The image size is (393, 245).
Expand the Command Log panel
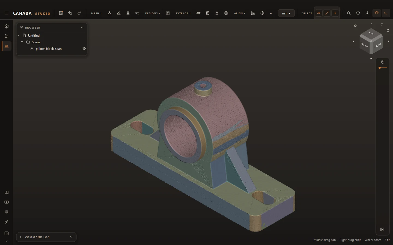click(71, 237)
